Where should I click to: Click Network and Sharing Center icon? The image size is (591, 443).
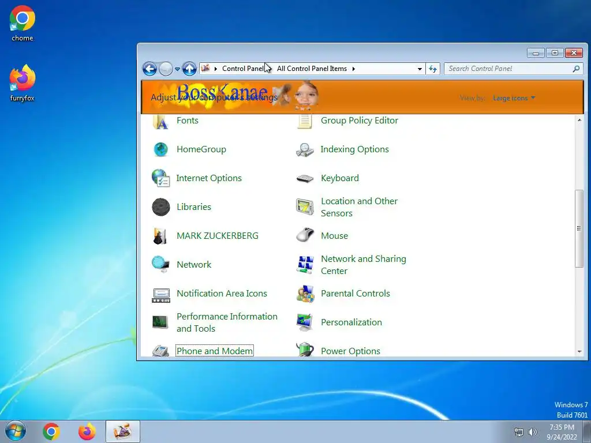click(x=305, y=265)
